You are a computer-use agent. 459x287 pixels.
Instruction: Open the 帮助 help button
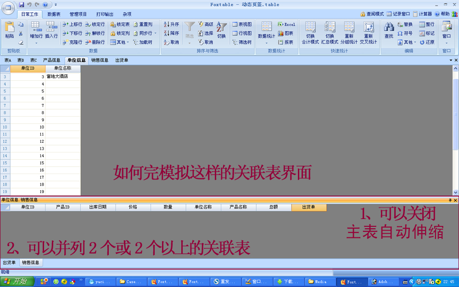coord(442,14)
